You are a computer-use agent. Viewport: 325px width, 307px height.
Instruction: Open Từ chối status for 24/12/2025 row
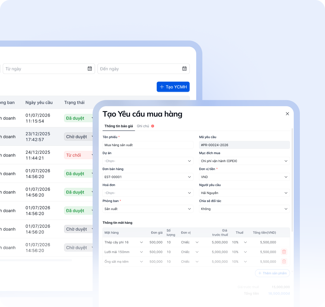78,155
